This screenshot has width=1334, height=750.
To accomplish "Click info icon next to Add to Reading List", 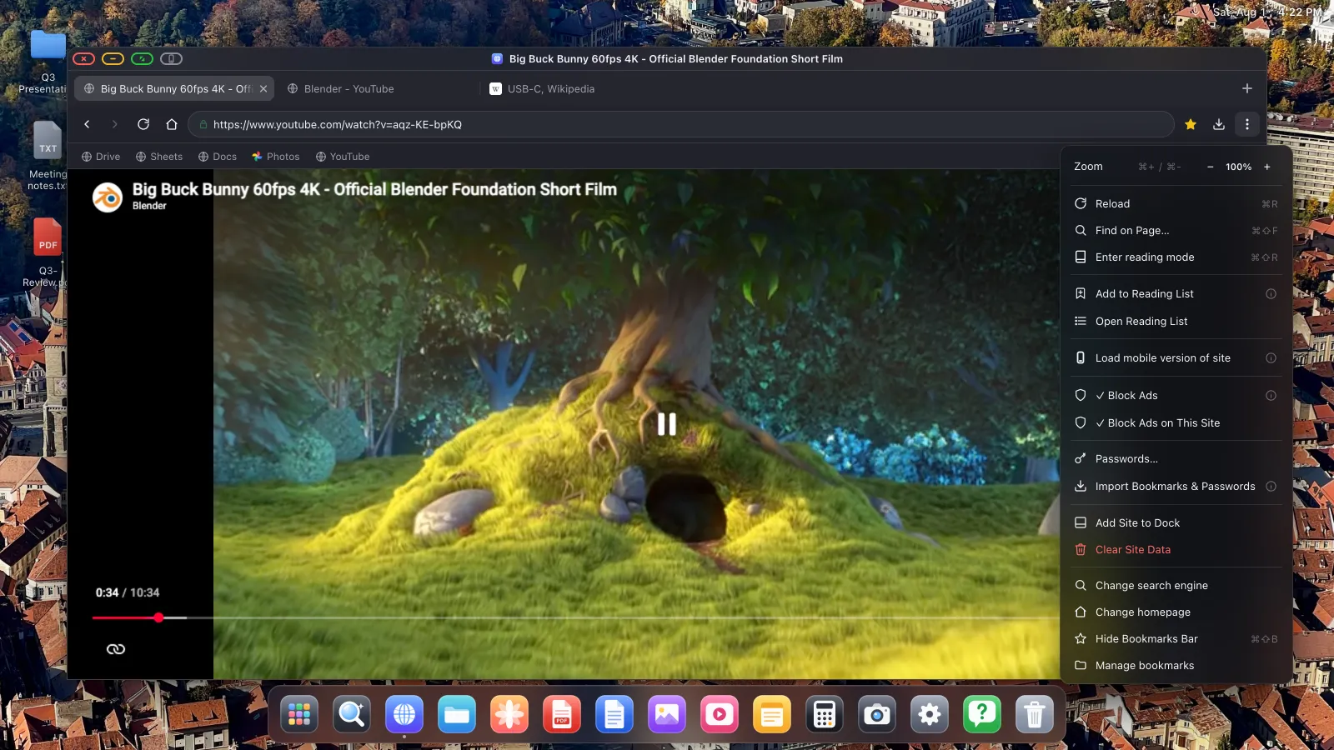I will (x=1271, y=293).
